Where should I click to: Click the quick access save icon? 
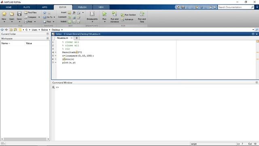click(183, 7)
